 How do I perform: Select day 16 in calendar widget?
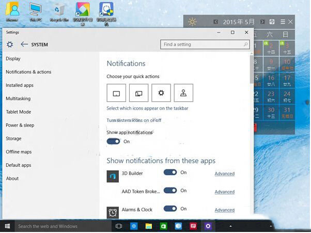tap(271, 81)
